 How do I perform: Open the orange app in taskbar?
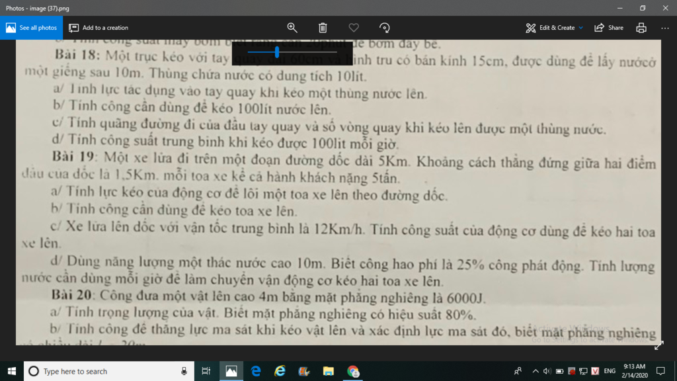coord(304,371)
